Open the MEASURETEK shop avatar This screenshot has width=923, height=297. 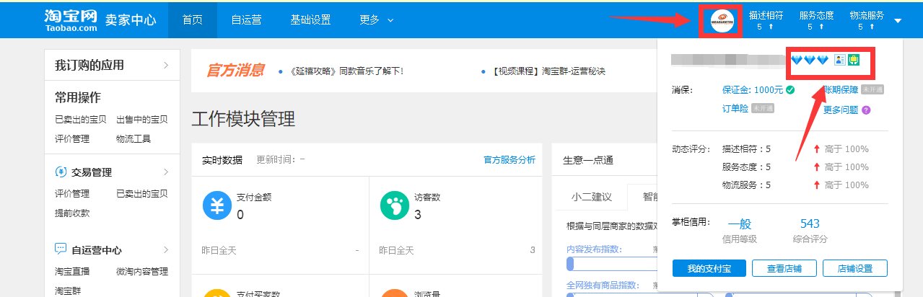point(722,20)
